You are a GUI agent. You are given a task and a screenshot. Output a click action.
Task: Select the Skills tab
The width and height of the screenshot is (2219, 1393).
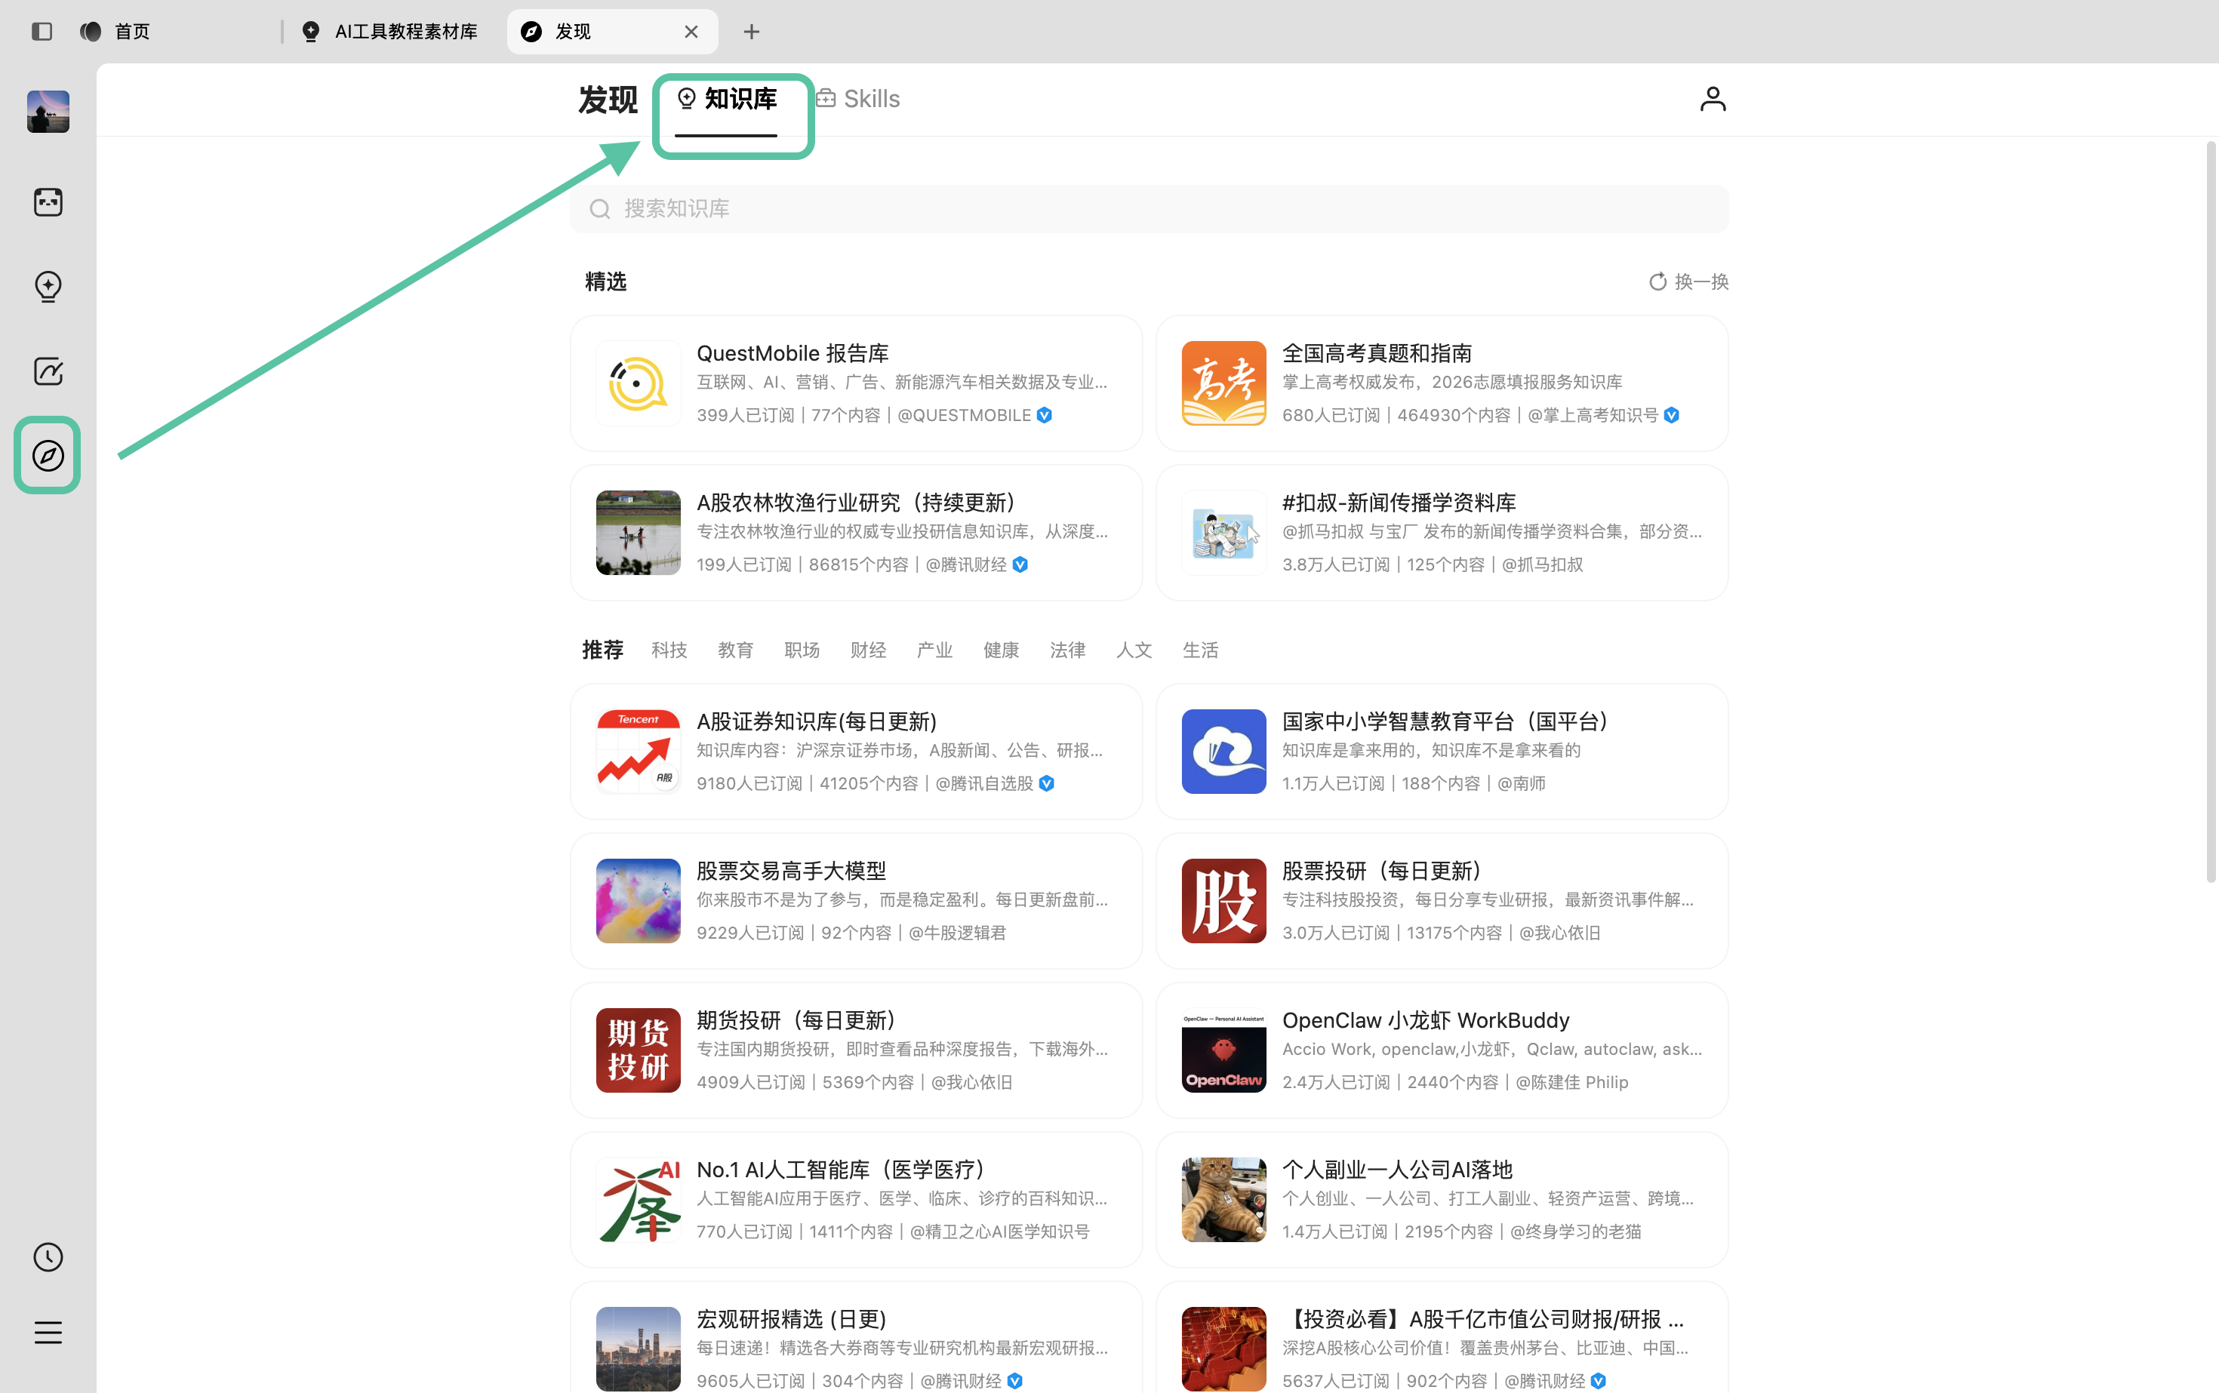point(858,99)
